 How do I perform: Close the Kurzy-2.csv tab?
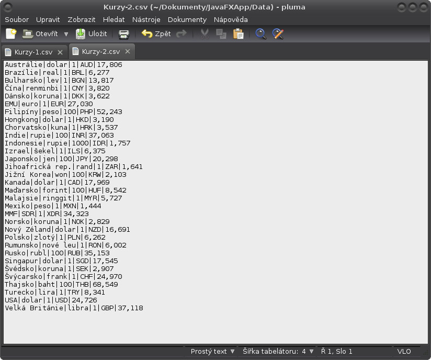pyautogui.click(x=128, y=51)
